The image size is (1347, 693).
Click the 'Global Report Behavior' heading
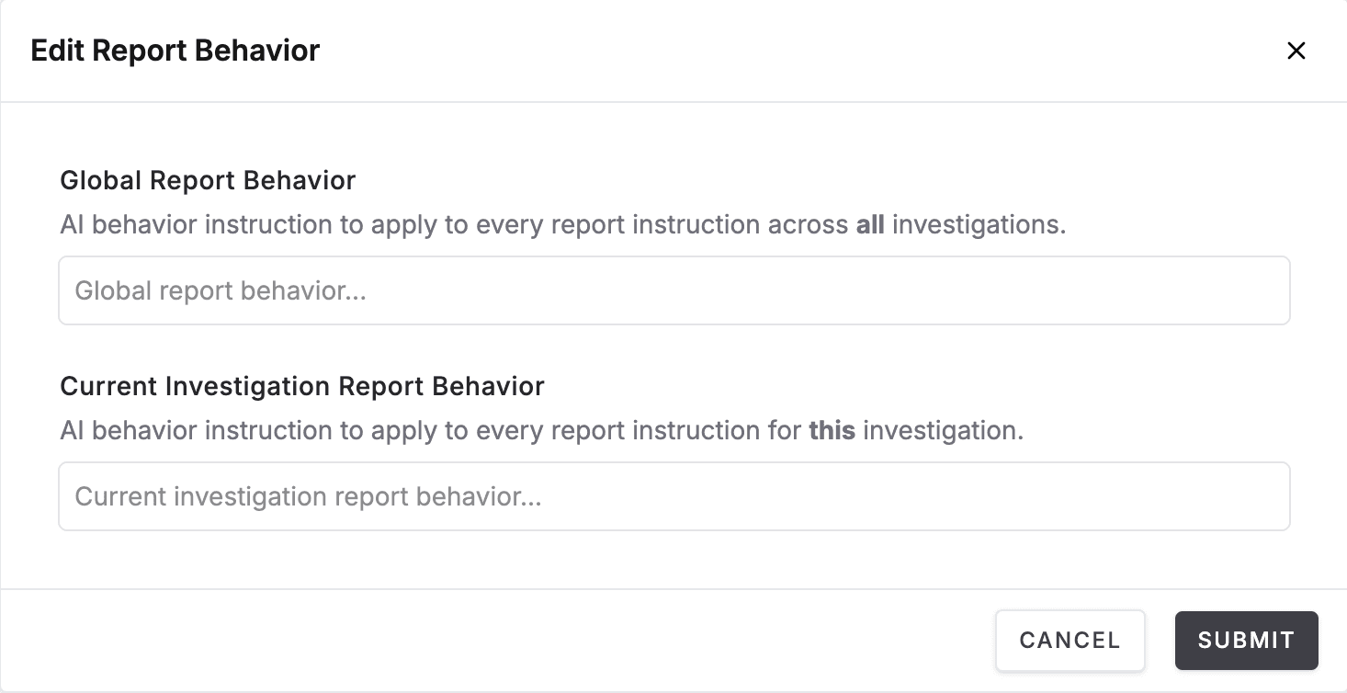pyautogui.click(x=208, y=180)
